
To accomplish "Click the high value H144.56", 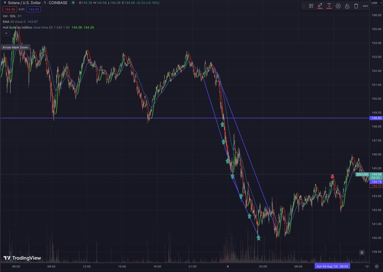I will (x=101, y=3).
